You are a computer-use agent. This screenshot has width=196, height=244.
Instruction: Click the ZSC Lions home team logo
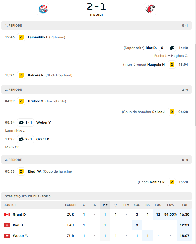(x=43, y=9)
